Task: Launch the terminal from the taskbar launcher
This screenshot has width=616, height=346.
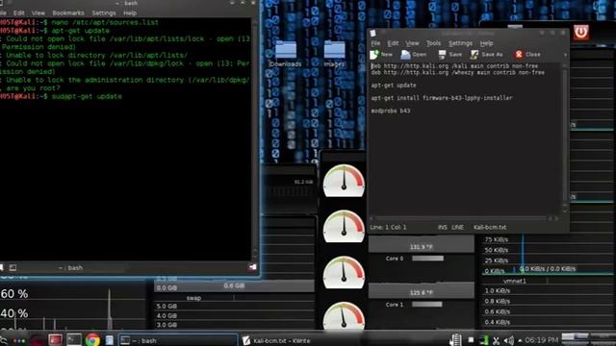Action: click(73, 339)
